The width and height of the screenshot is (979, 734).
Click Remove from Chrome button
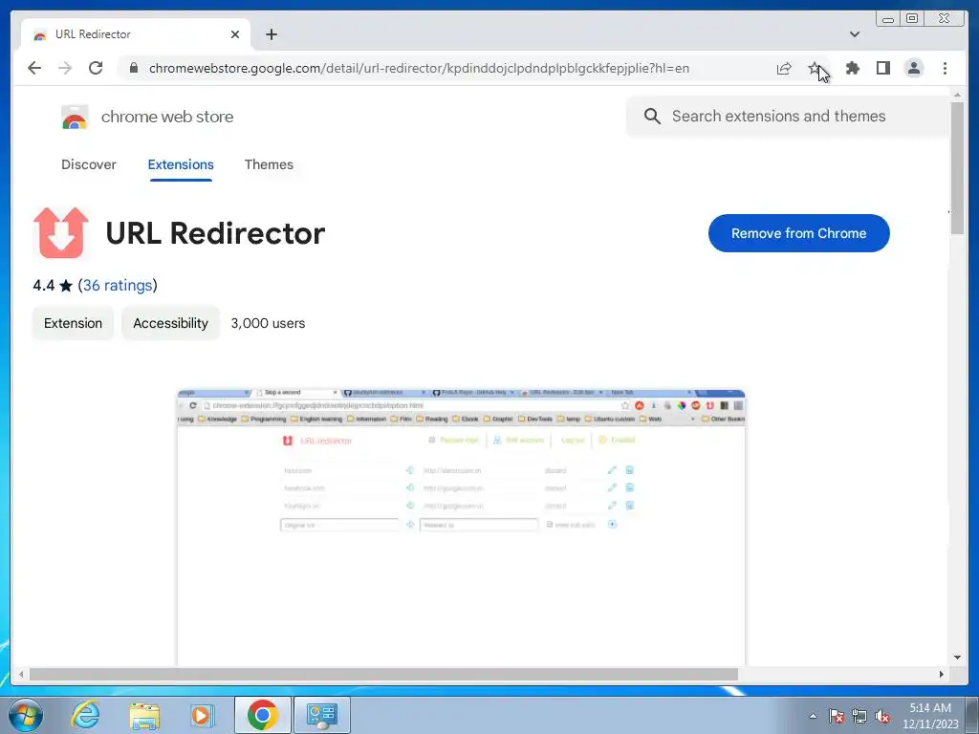(x=798, y=233)
